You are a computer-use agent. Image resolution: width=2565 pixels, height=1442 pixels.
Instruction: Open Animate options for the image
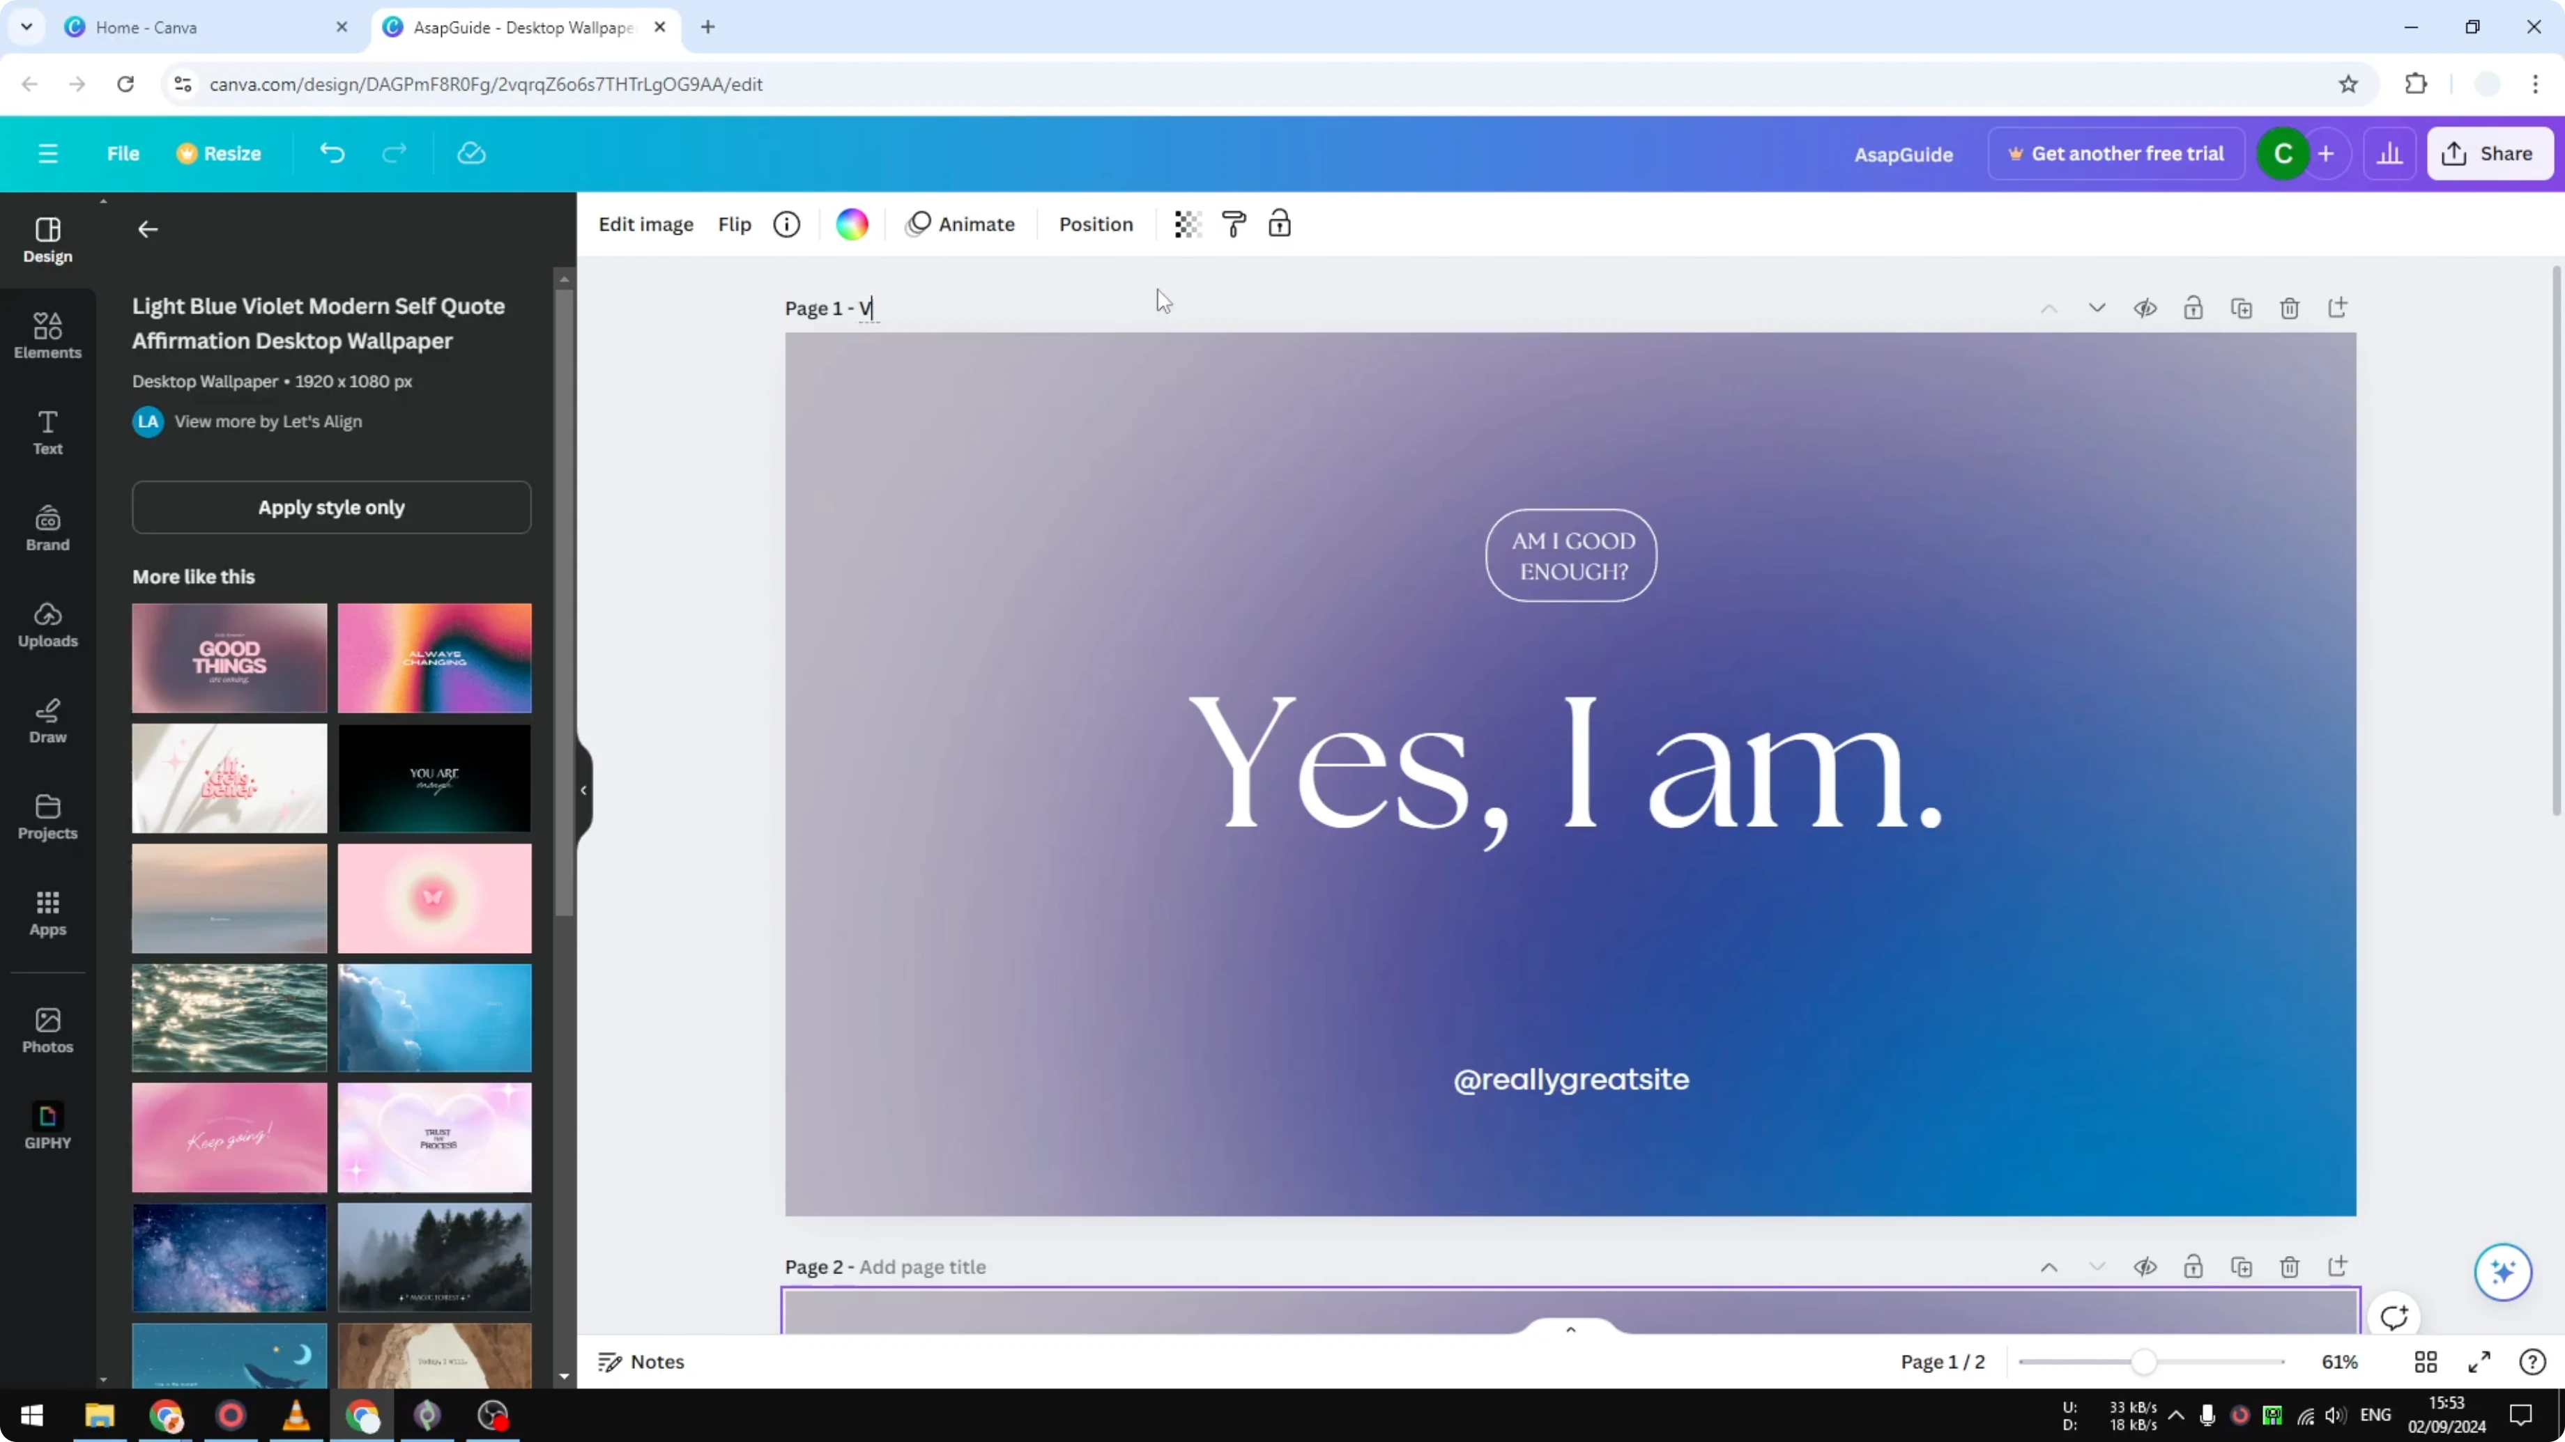pyautogui.click(x=960, y=224)
